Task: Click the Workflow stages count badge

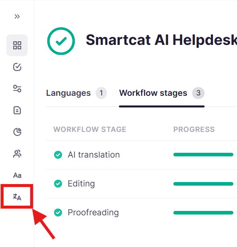Action: point(198,93)
